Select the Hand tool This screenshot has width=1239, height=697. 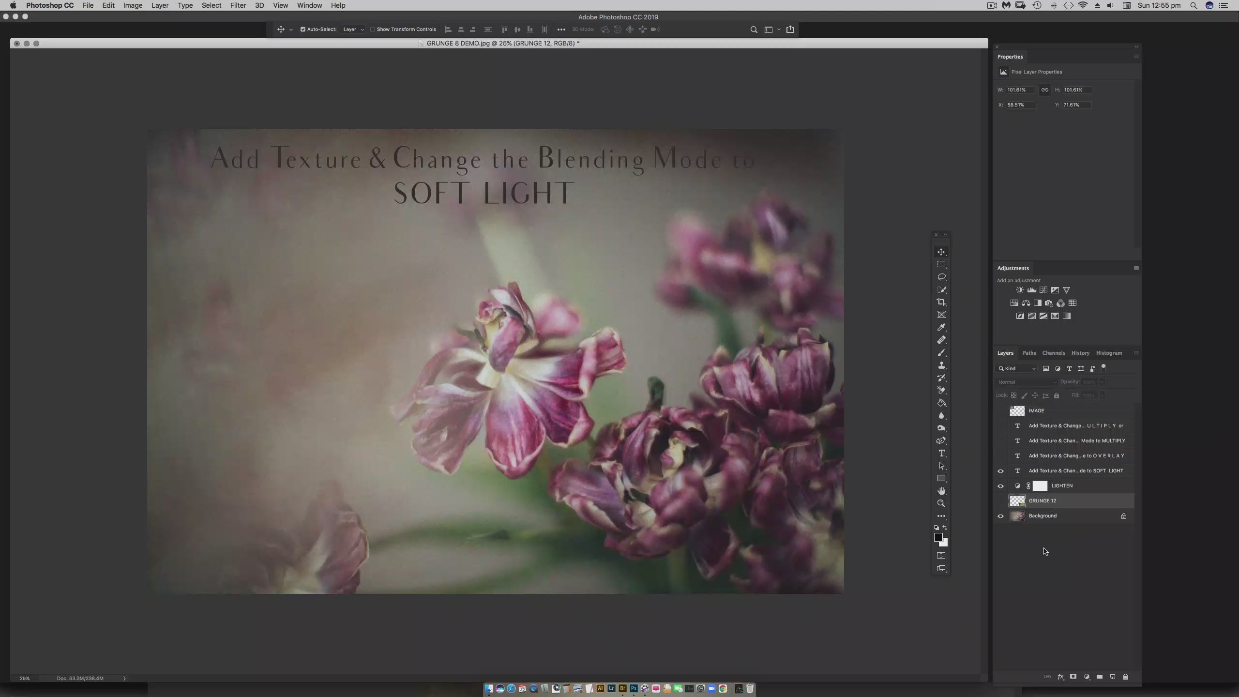[941, 491]
